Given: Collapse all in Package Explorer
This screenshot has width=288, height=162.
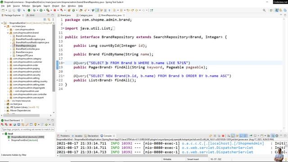Looking at the screenshot, I should click(45, 19).
